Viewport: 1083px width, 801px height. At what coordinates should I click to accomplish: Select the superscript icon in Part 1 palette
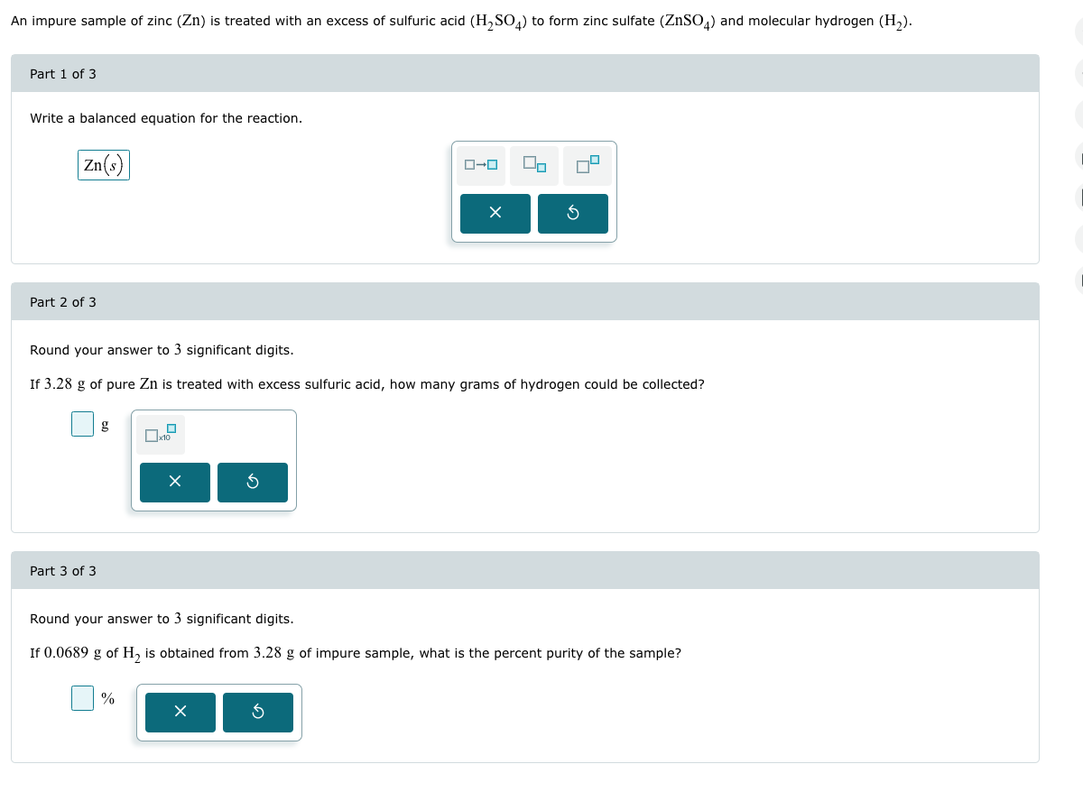(587, 165)
